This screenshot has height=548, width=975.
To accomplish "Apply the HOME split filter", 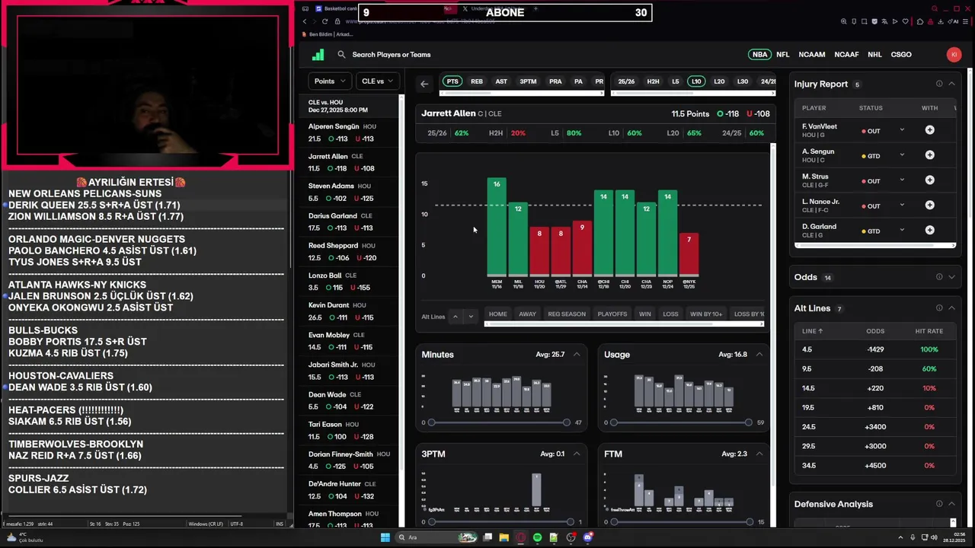I will point(498,314).
